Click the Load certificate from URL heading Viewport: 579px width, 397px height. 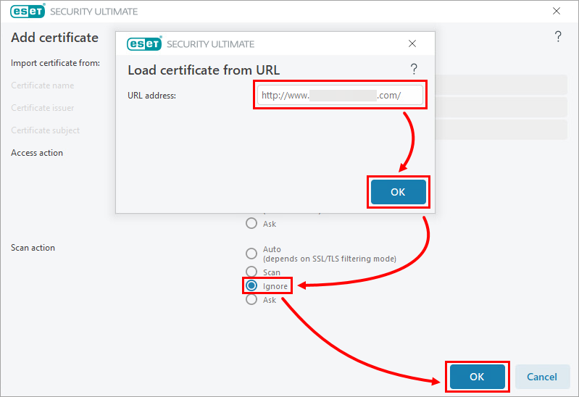(204, 70)
